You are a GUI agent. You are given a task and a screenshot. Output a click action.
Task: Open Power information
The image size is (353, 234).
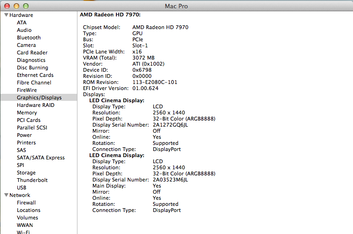click(24, 135)
